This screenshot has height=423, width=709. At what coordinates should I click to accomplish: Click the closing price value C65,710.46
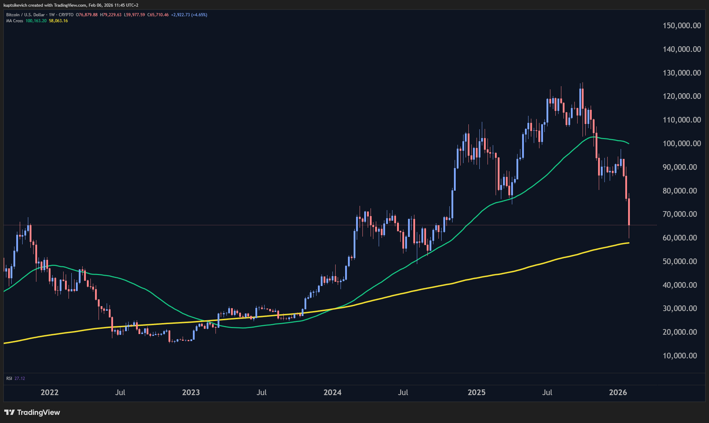tap(158, 15)
